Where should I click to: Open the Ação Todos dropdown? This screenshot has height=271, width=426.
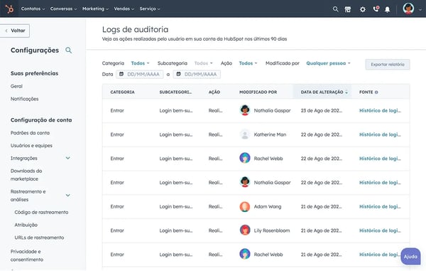(248, 63)
